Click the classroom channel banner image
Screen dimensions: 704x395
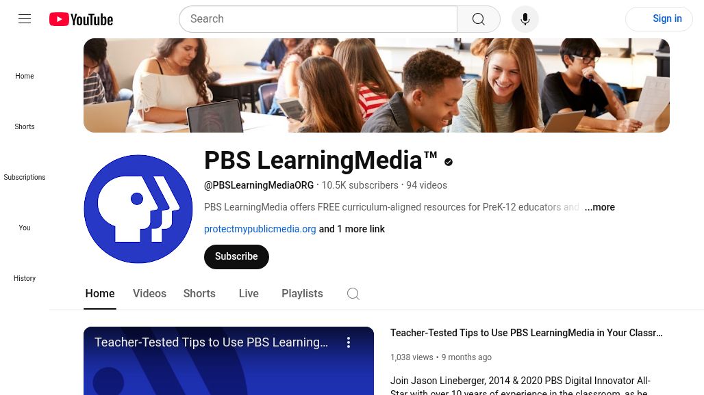click(x=377, y=85)
